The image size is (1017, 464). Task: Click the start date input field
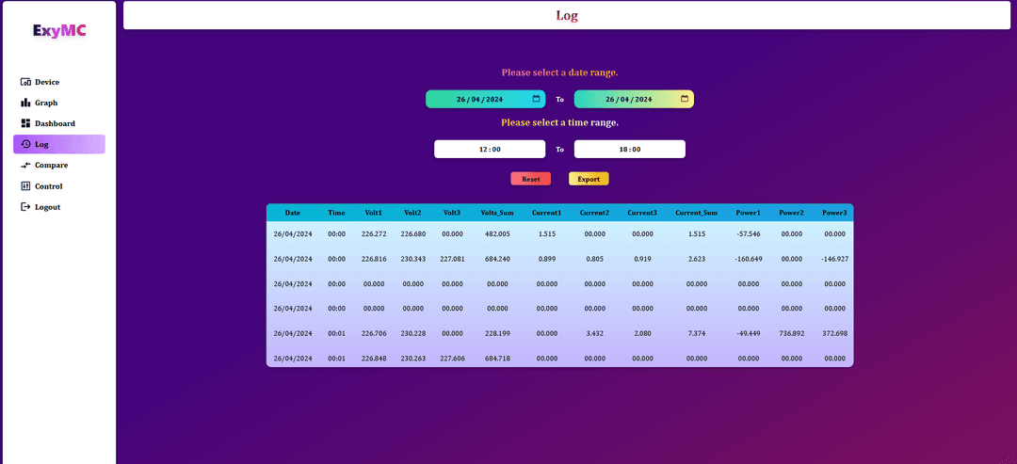tap(478, 99)
